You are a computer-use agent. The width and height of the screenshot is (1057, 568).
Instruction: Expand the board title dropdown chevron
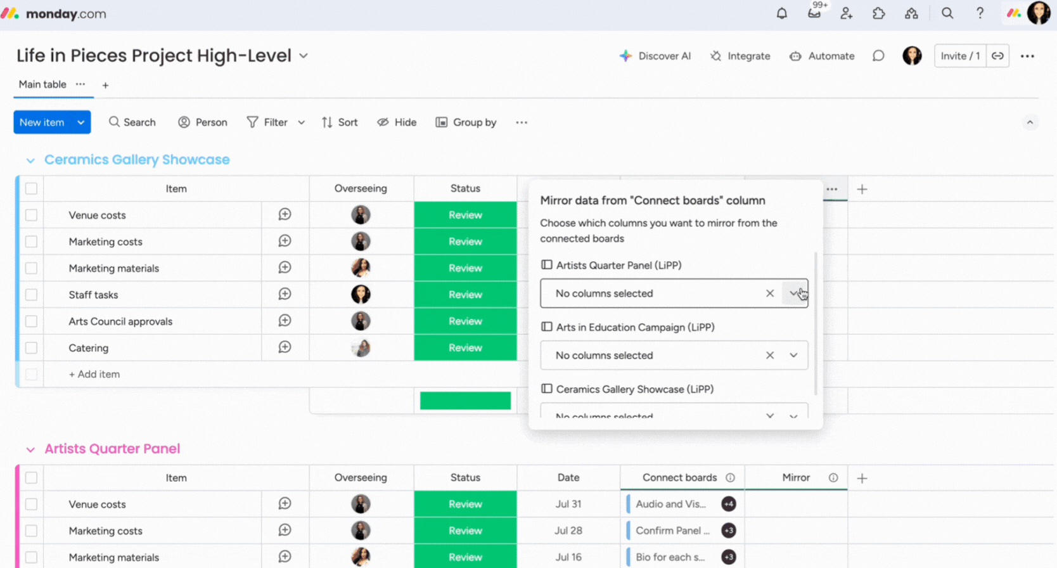coord(304,56)
